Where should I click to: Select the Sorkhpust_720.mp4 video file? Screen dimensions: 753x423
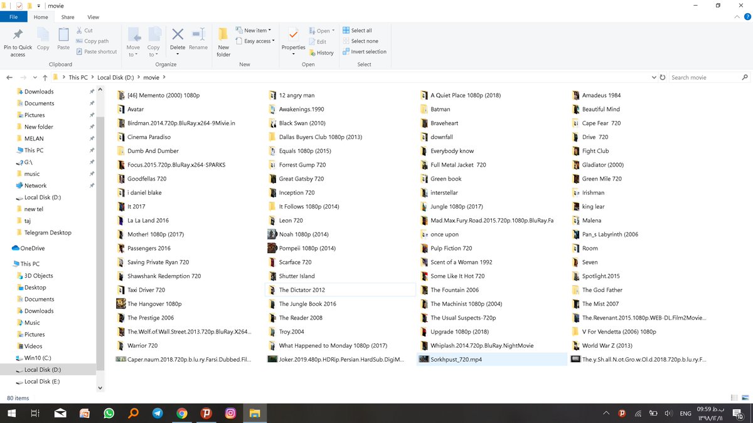[492, 359]
